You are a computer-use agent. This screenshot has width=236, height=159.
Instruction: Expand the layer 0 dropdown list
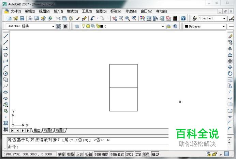163,26
